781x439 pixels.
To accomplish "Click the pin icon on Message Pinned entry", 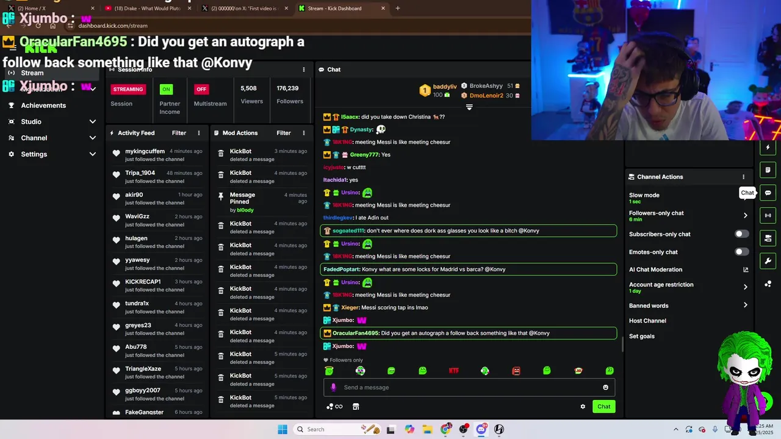I will coord(221,196).
